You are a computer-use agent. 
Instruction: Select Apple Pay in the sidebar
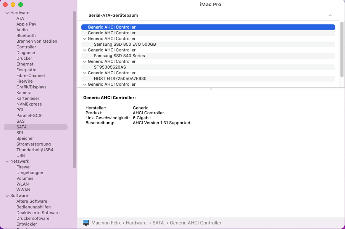26,24
